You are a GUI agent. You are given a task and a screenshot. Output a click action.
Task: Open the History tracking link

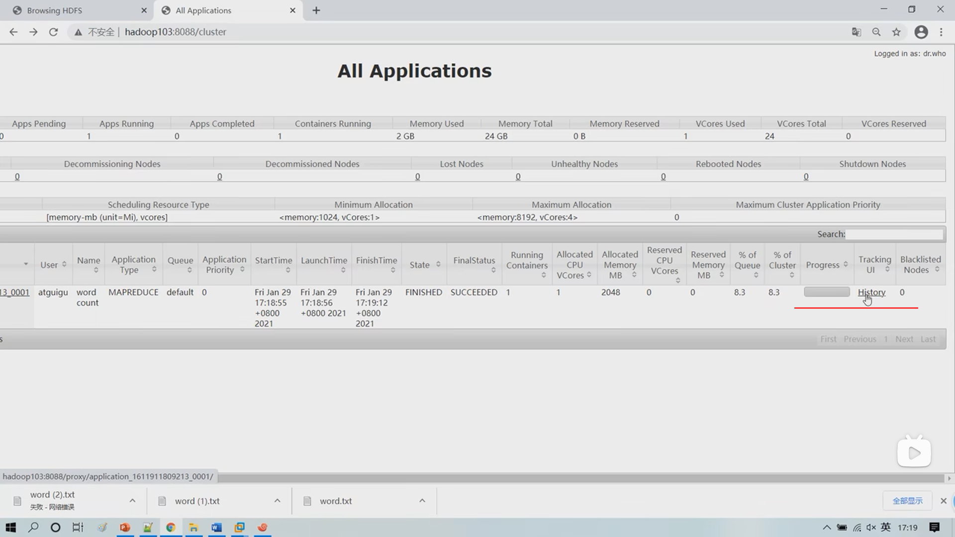pos(871,292)
